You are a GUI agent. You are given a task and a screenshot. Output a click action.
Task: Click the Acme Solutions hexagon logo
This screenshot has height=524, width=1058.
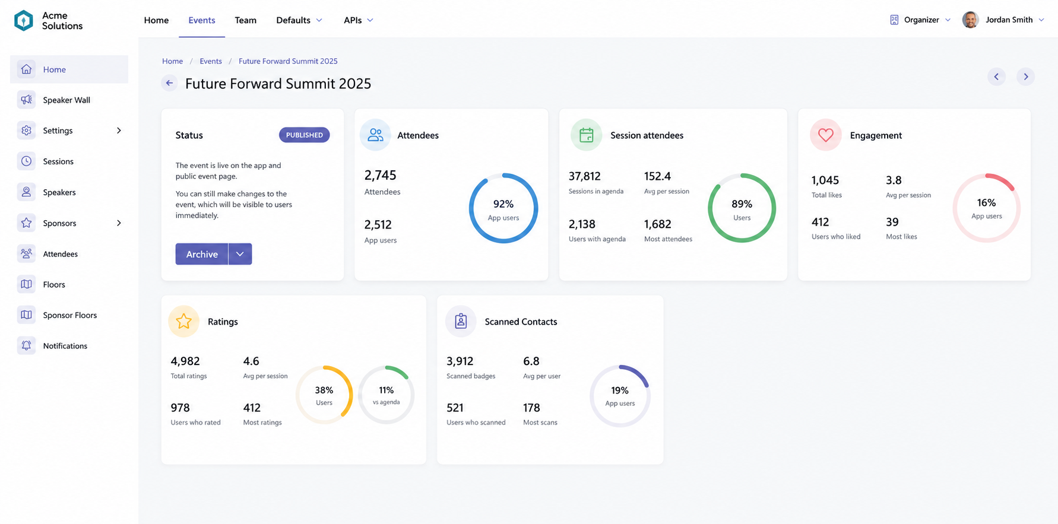click(x=23, y=20)
